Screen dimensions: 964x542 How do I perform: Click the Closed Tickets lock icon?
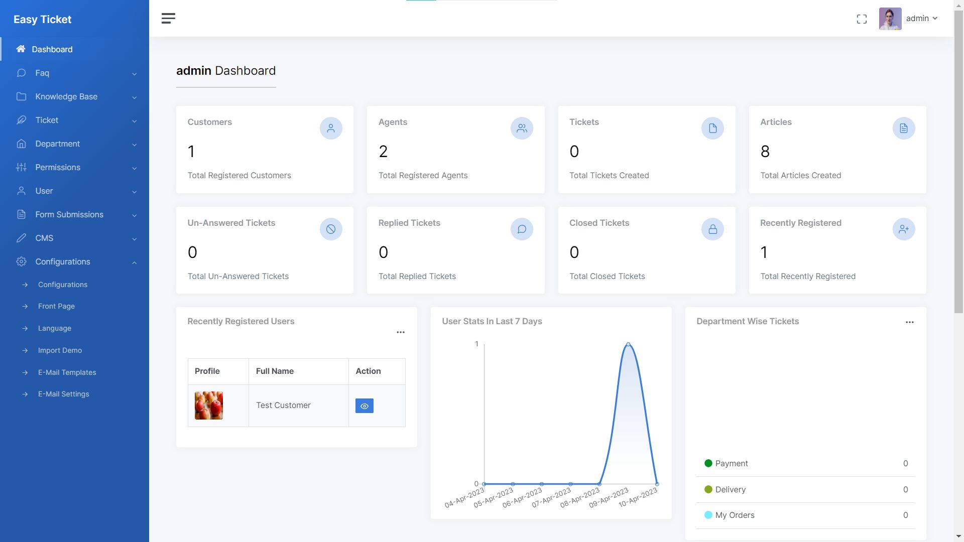(x=712, y=229)
